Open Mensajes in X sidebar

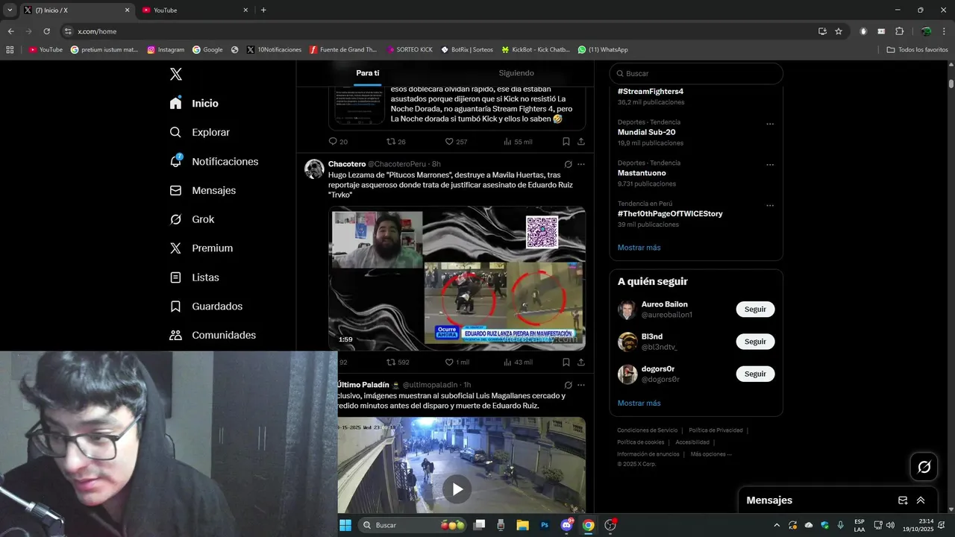tap(203, 190)
